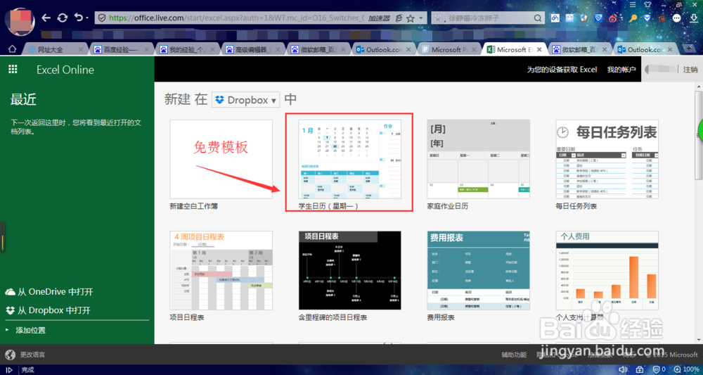This screenshot has height=375, width=703.
Task: Select the 含里程碑的项目日程表 template thumbnail
Action: pos(349,270)
